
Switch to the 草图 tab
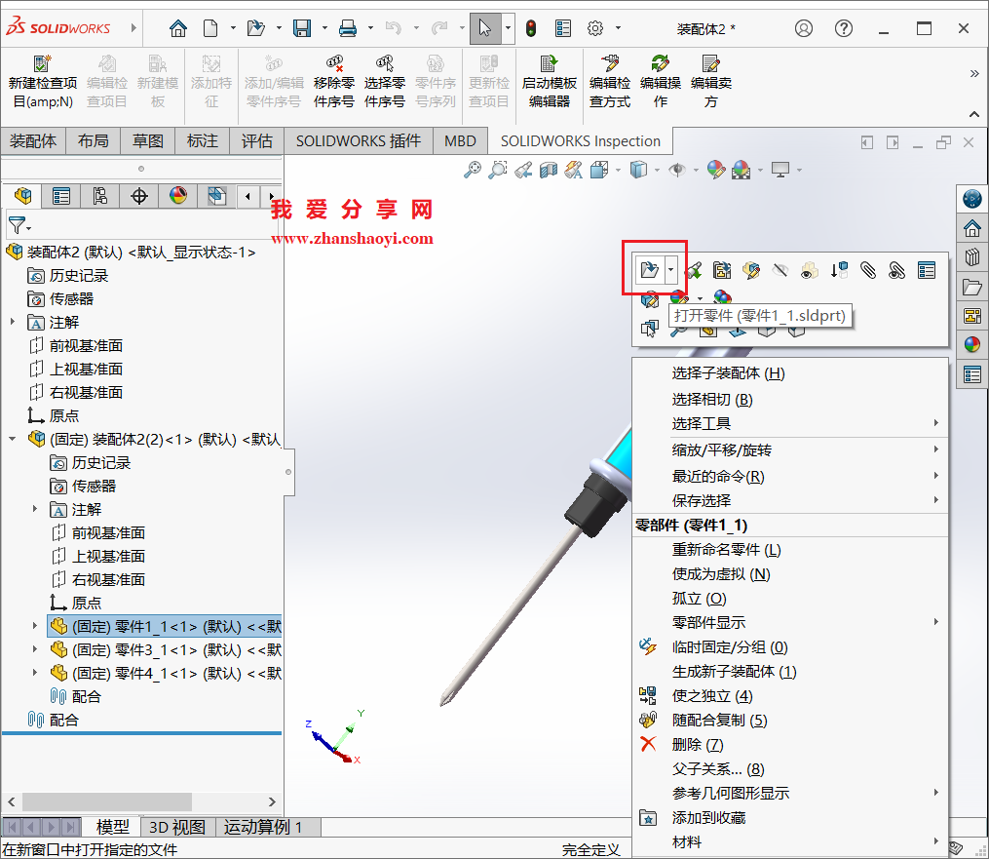pyautogui.click(x=147, y=140)
